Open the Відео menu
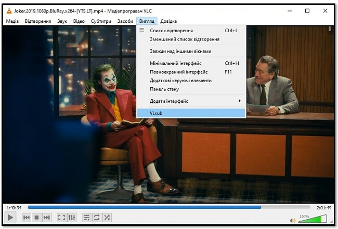Screen dimensions: 338x229 tap(79, 21)
